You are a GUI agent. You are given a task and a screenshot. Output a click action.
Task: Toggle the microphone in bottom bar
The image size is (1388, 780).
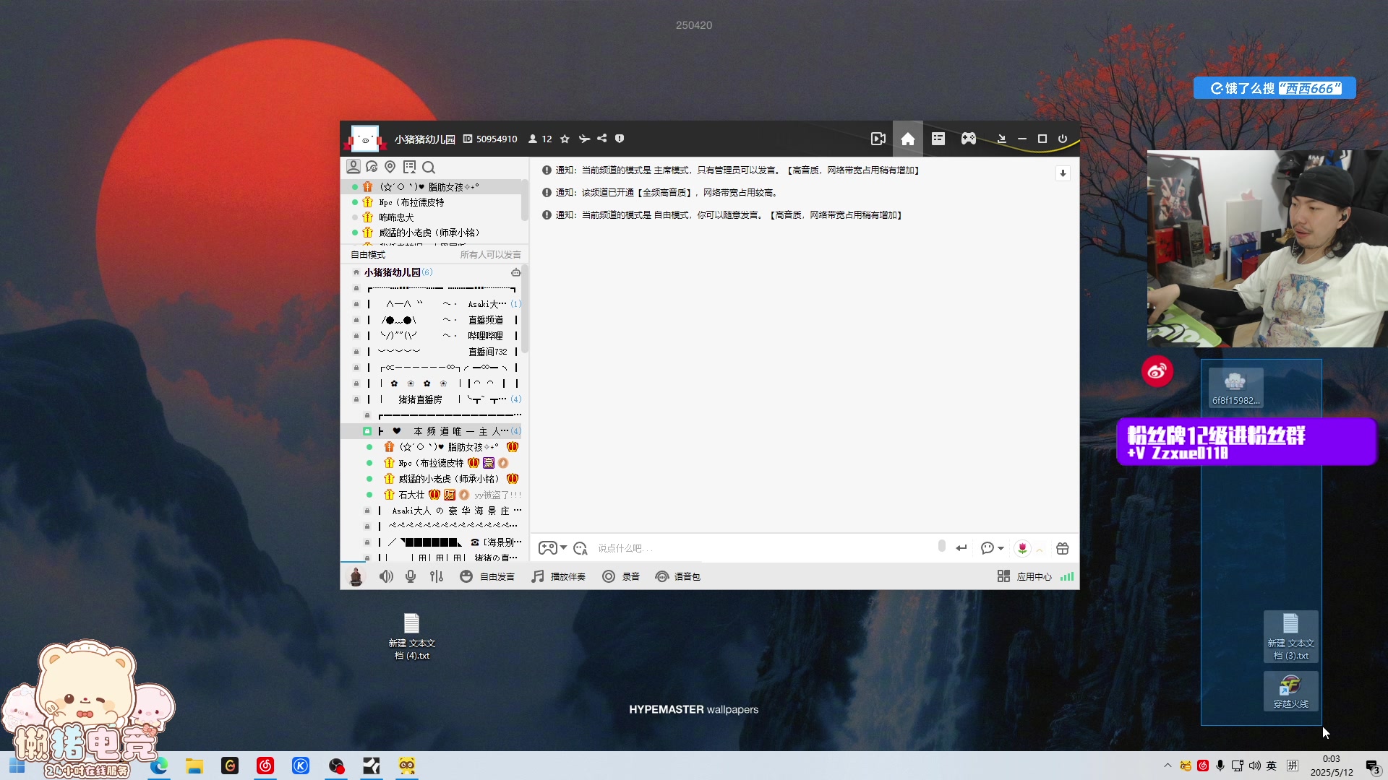coord(411,576)
